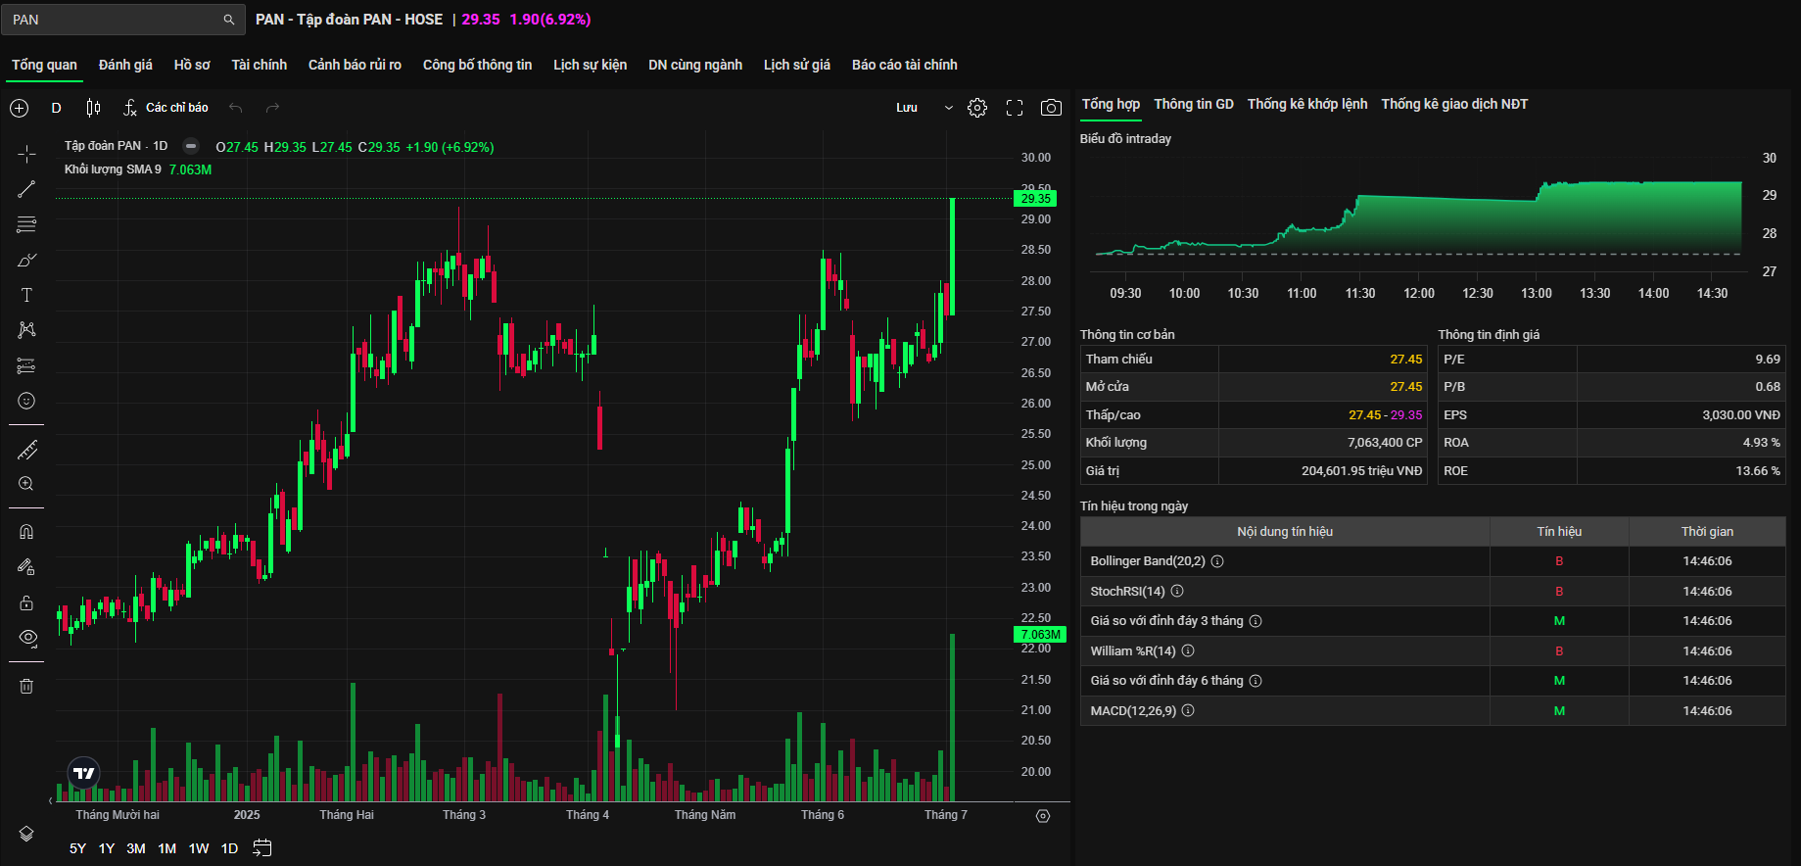Image resolution: width=1801 pixels, height=866 pixels.
Task: Open the Cảnh báo rủi ro tab
Action: coord(355,65)
